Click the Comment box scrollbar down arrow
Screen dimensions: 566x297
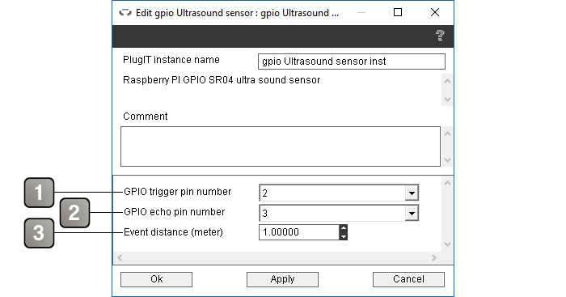(447, 160)
